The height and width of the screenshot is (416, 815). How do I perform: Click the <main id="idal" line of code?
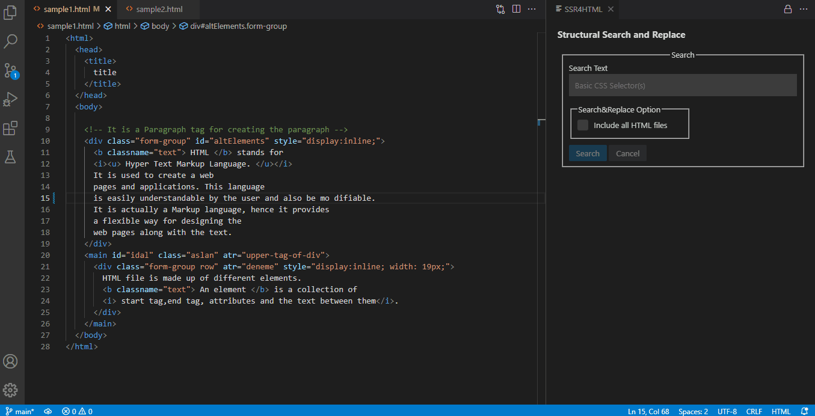(207, 255)
